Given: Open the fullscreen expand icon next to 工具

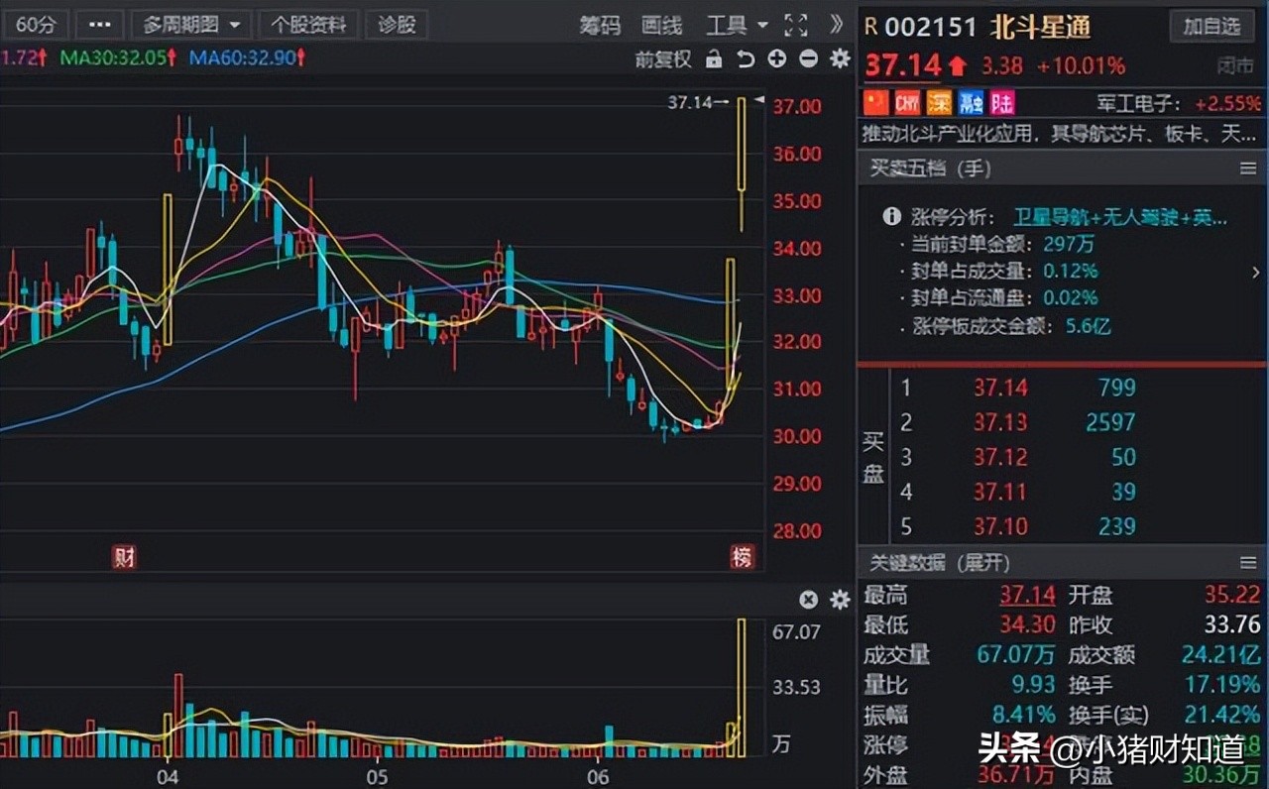Looking at the screenshot, I should [795, 26].
